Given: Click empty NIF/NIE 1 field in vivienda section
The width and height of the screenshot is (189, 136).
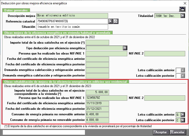Looking at the screenshot, I should coord(106,53).
